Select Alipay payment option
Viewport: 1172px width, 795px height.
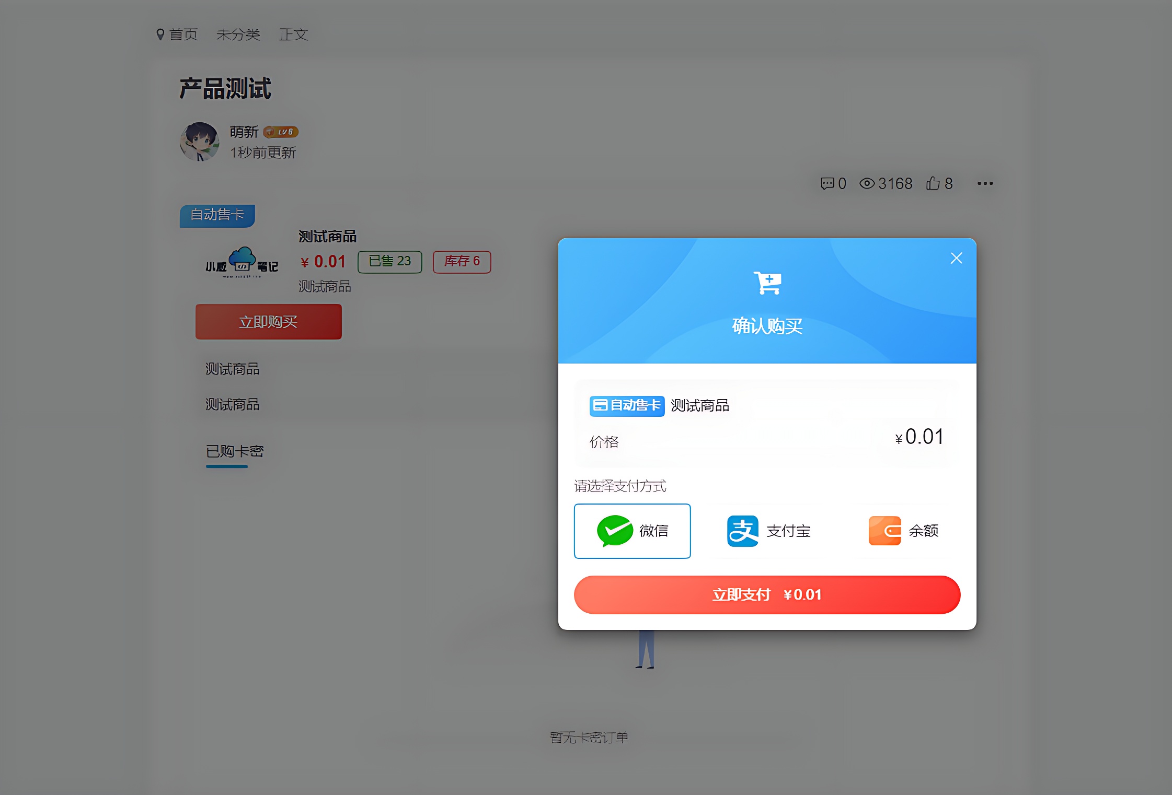pyautogui.click(x=768, y=531)
